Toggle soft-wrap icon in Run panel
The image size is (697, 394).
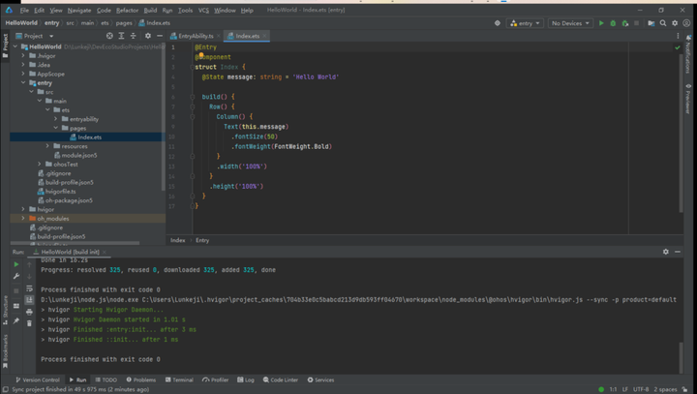(29, 288)
